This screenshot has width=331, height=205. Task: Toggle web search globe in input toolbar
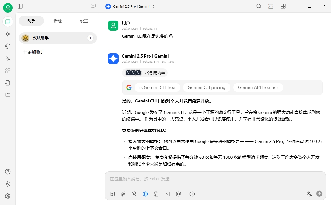(x=145, y=194)
